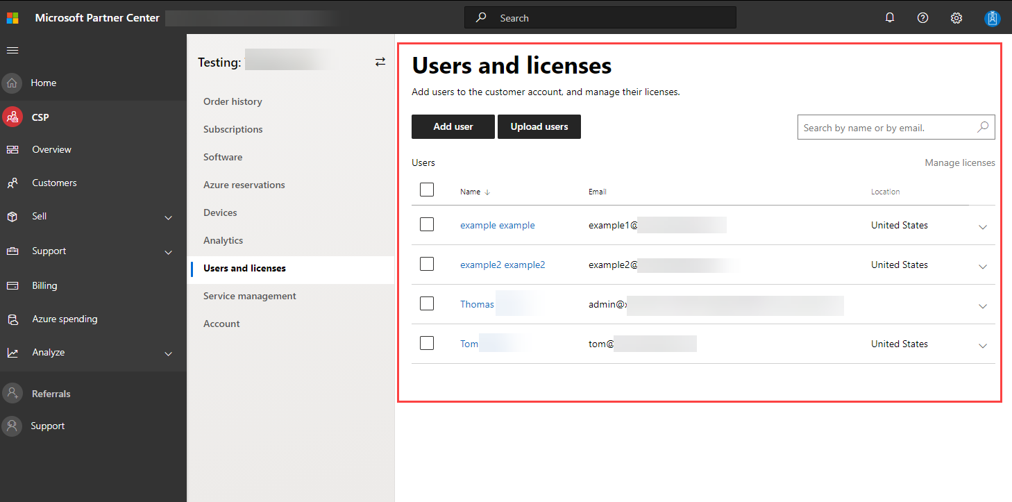Viewport: 1012px width, 502px height.
Task: Switch to the Subscriptions page
Action: point(233,129)
